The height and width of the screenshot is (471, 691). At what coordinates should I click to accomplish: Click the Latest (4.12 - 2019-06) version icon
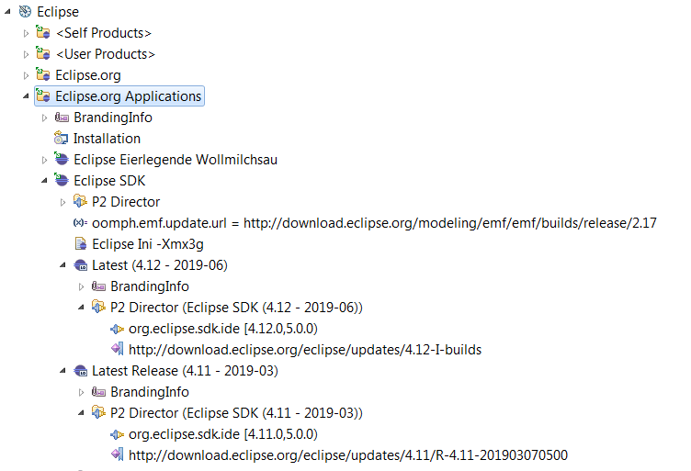point(81,265)
